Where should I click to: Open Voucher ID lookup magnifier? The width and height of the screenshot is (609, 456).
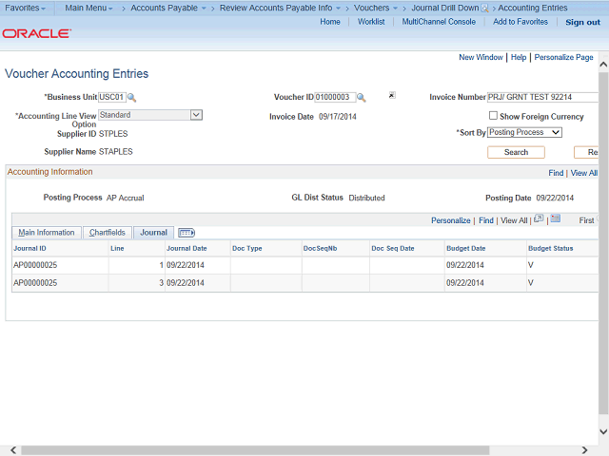[x=362, y=97]
